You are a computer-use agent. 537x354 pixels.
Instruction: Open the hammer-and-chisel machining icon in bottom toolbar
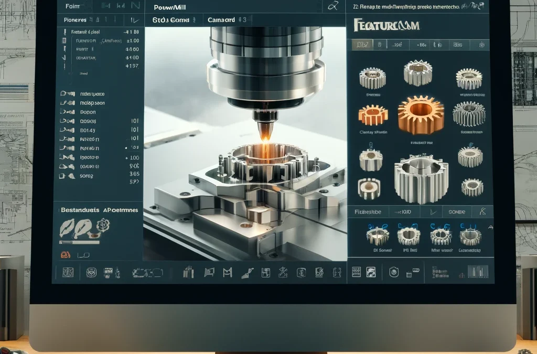pyautogui.click(x=248, y=273)
